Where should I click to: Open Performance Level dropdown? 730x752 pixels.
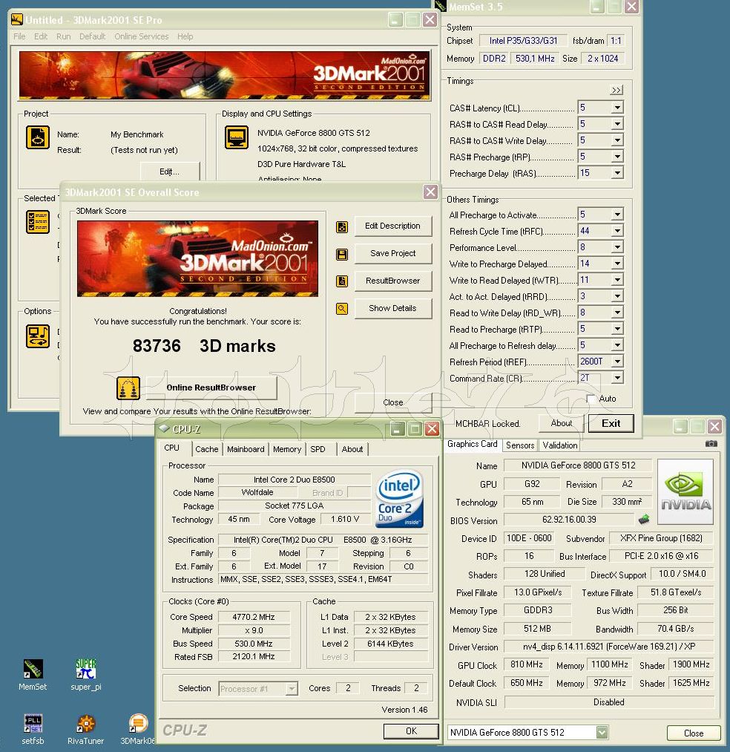[617, 247]
